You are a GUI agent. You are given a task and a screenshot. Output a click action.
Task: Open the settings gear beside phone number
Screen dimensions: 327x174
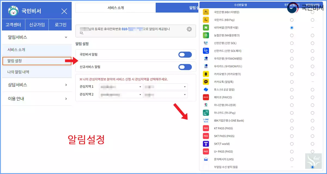189,29
